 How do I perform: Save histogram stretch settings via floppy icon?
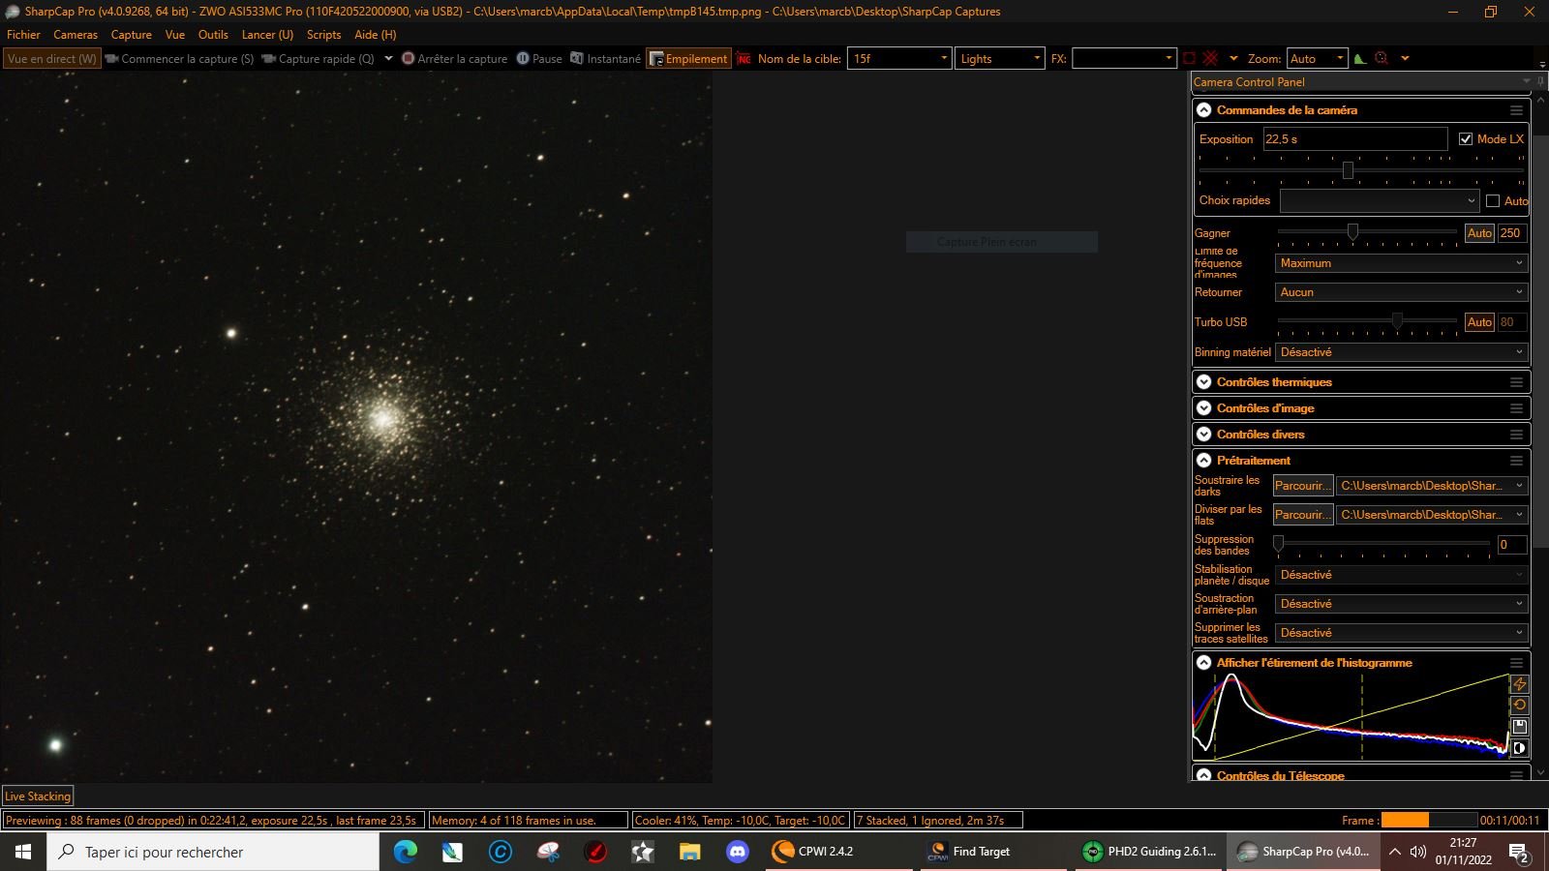click(x=1519, y=727)
